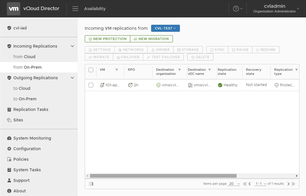
Task: Click the column toggle icon below table
Action: pos(91,184)
